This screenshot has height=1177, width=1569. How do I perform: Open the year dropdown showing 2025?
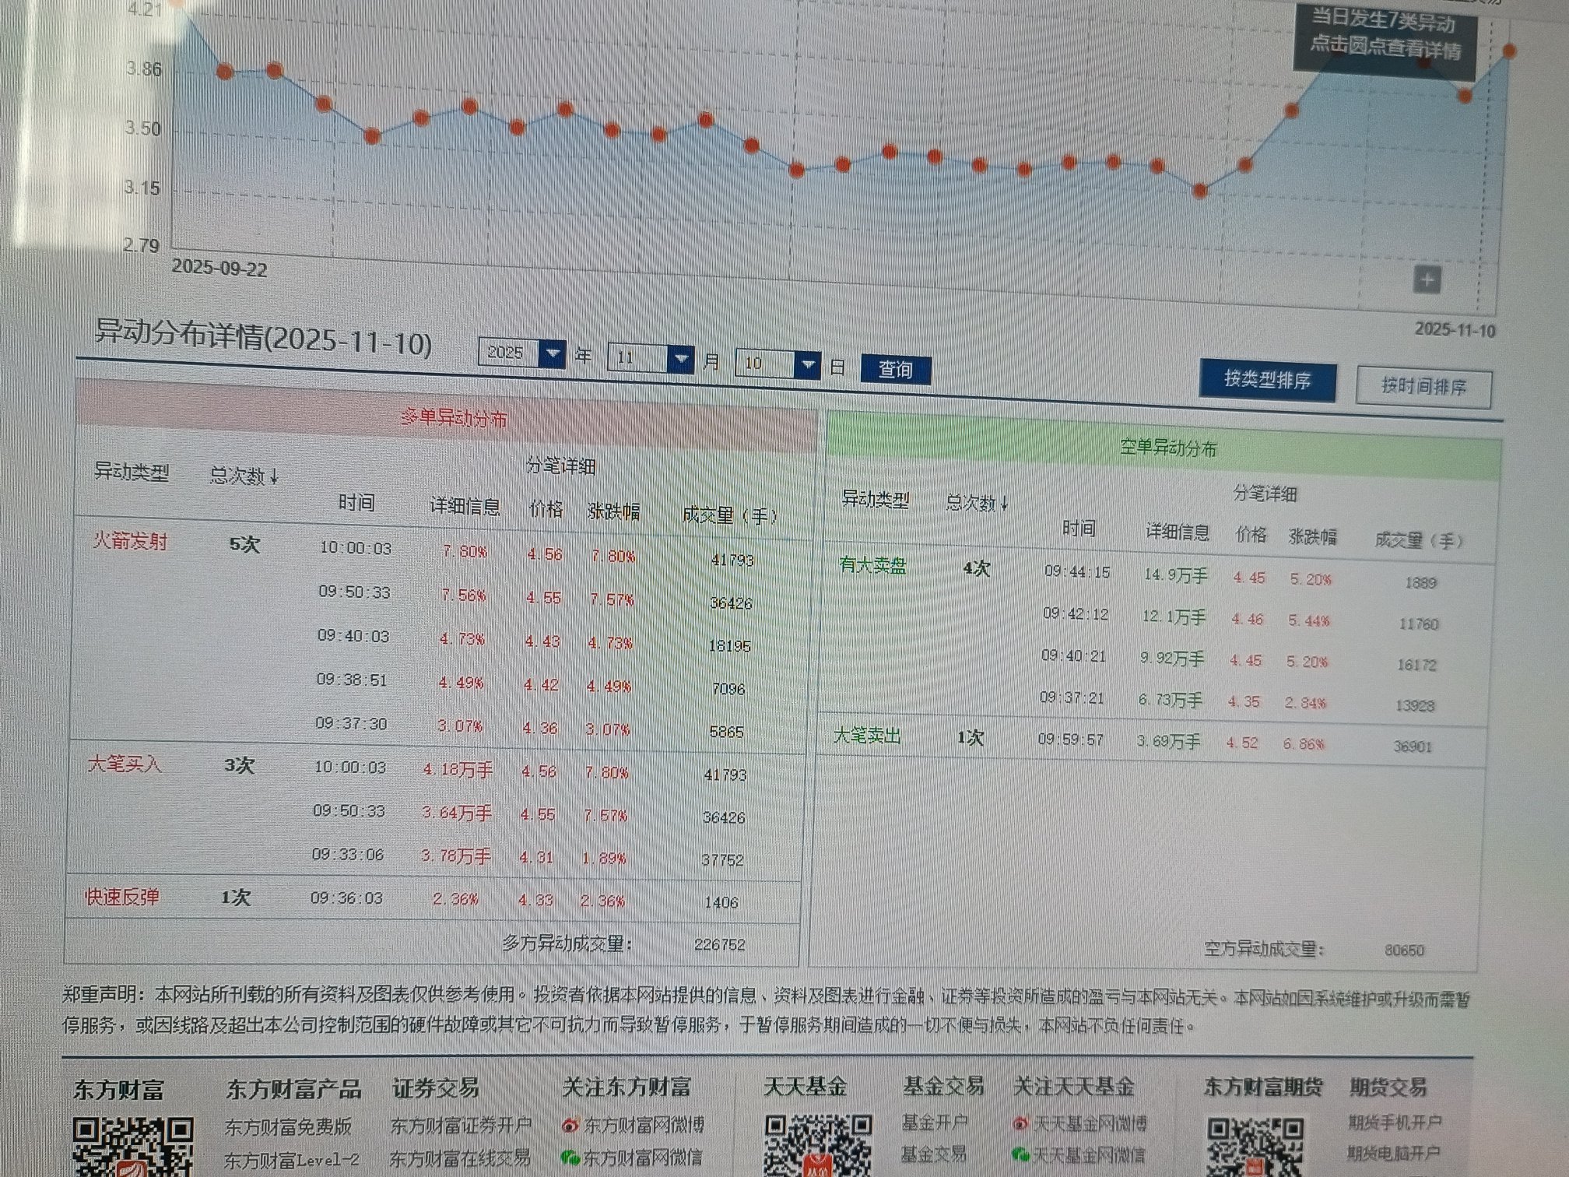[553, 354]
